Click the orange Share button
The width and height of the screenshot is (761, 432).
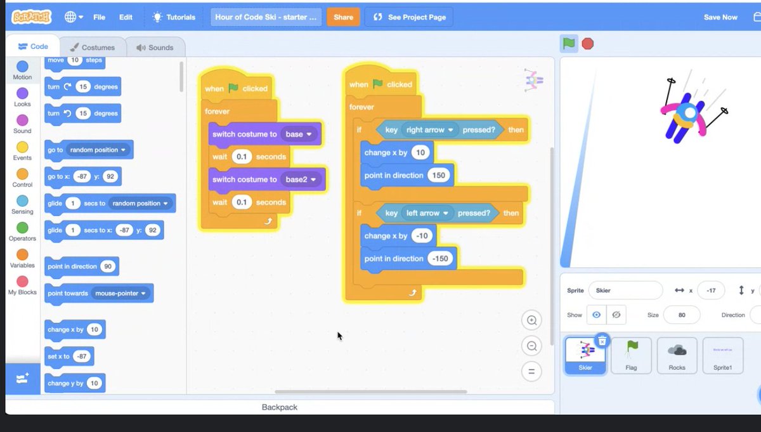(x=343, y=17)
